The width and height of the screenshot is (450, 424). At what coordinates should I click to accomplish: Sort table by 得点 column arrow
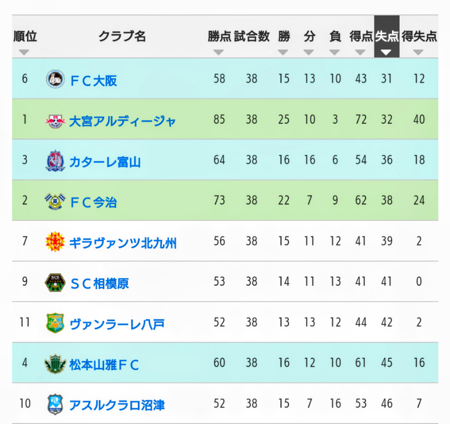point(360,52)
